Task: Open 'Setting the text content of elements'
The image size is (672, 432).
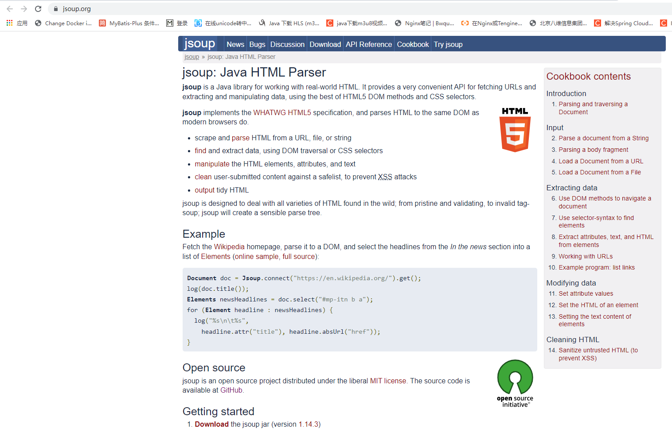Action: click(x=595, y=320)
